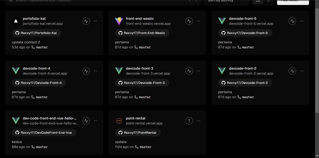
Task: Open the three-dot menu on portofolio-kal
Action: tap(96, 21)
